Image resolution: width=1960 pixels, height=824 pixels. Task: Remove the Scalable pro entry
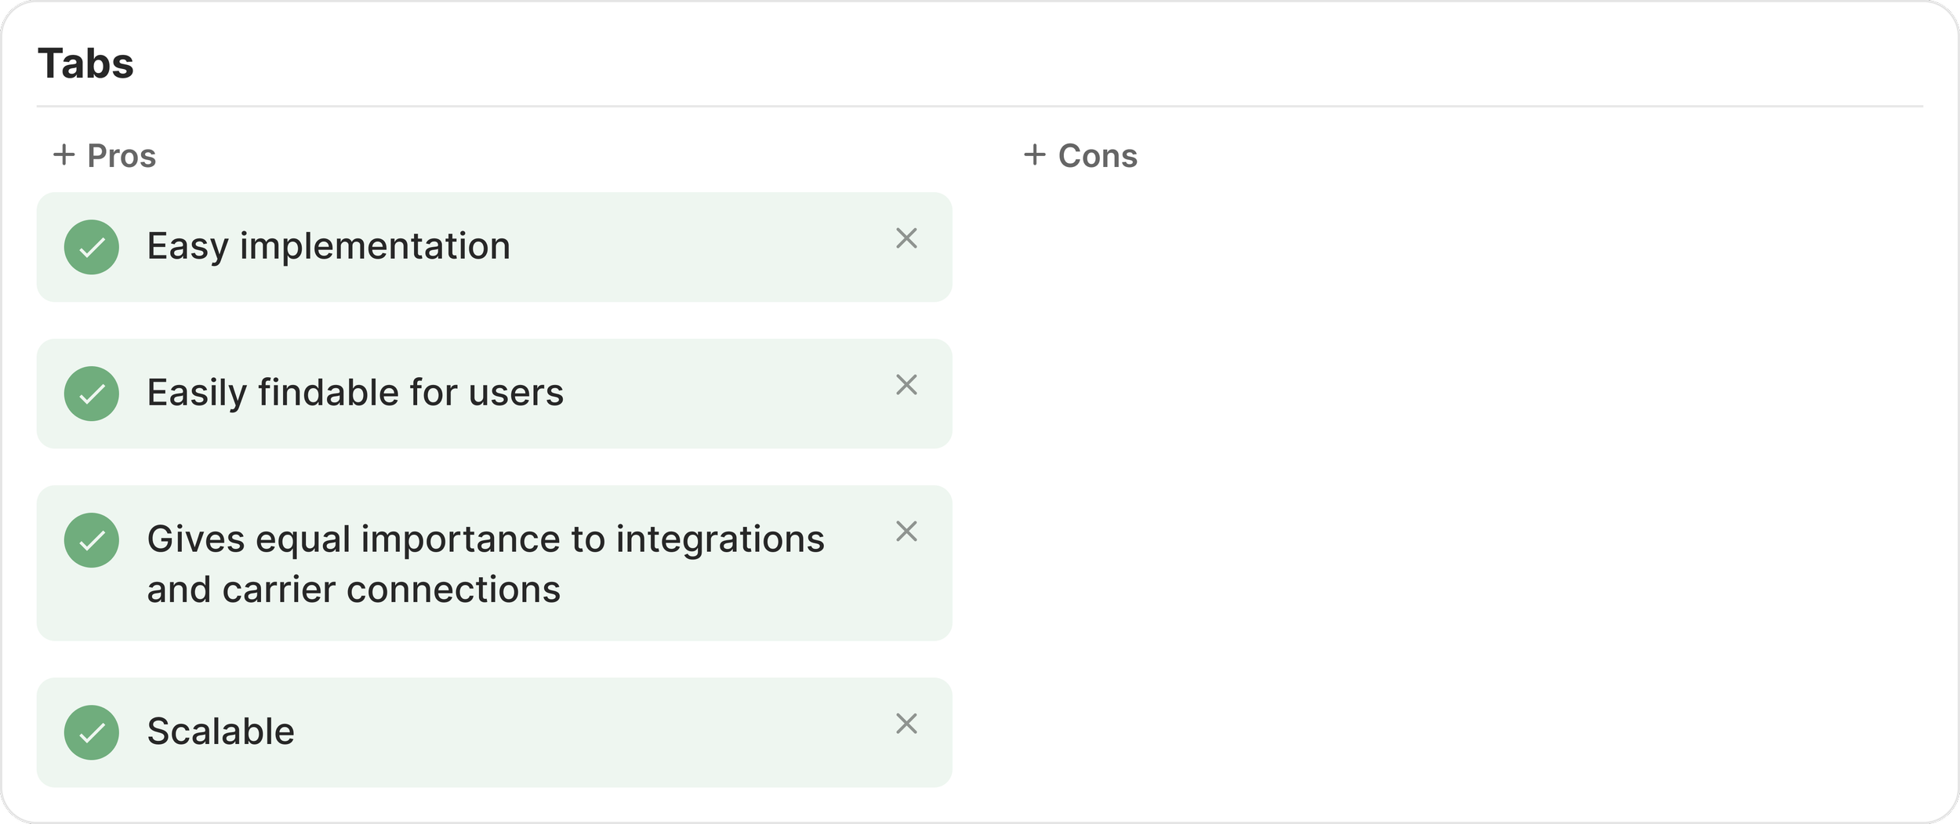pos(906,724)
